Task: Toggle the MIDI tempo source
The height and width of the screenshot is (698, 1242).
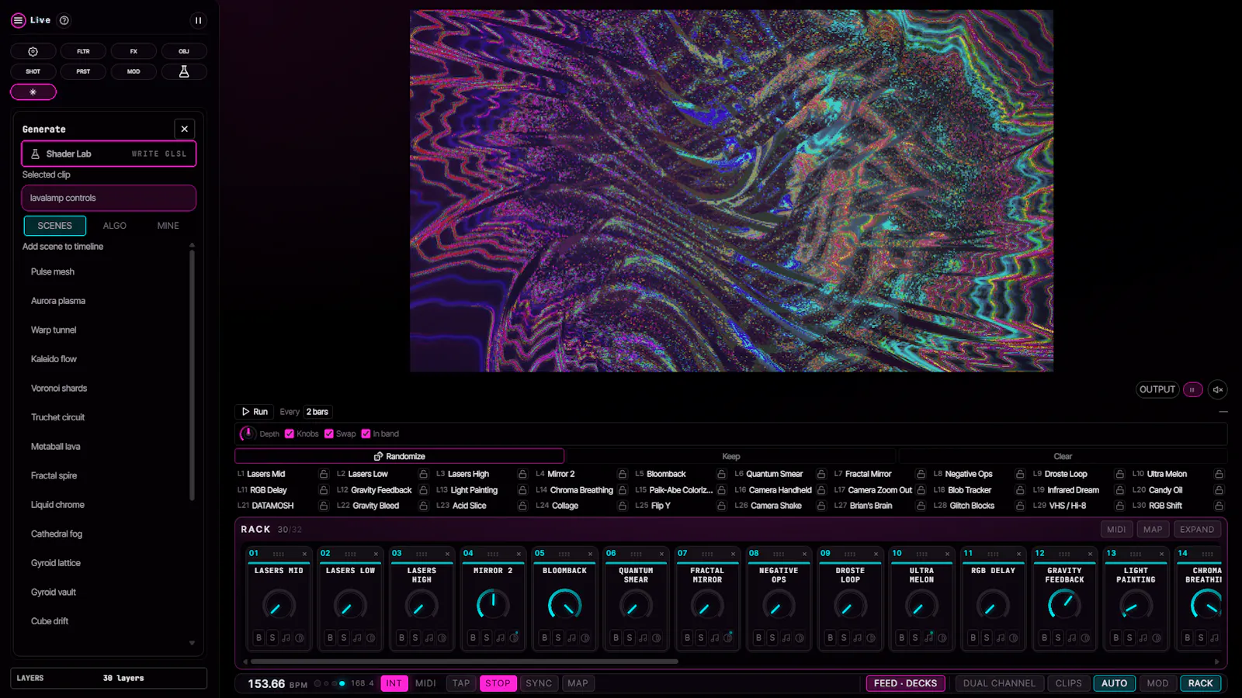Action: [x=425, y=683]
